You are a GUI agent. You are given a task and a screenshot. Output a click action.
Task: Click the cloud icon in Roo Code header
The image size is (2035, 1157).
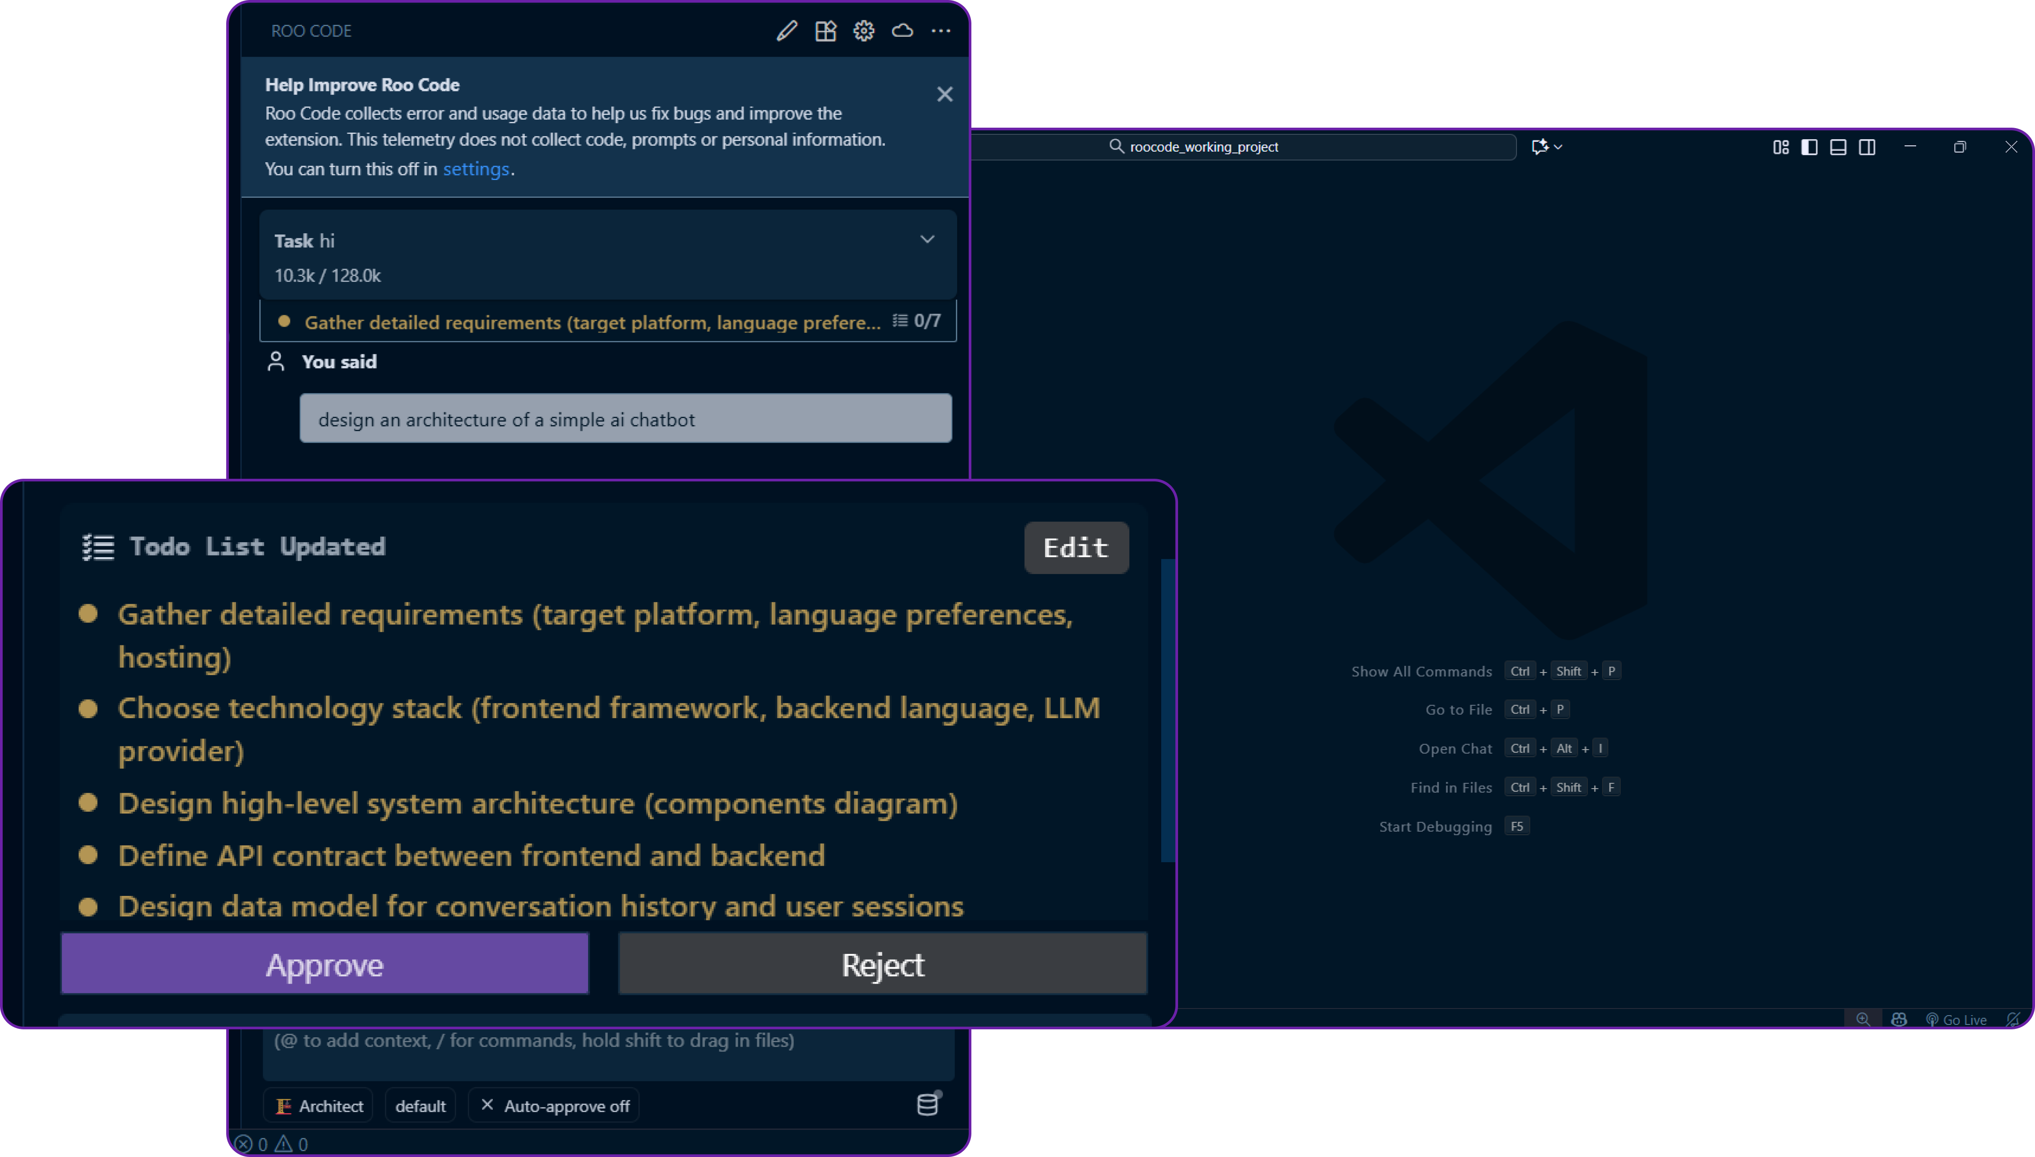[x=901, y=31]
